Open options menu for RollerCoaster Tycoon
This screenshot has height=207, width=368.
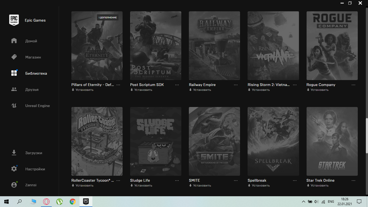pyautogui.click(x=118, y=180)
